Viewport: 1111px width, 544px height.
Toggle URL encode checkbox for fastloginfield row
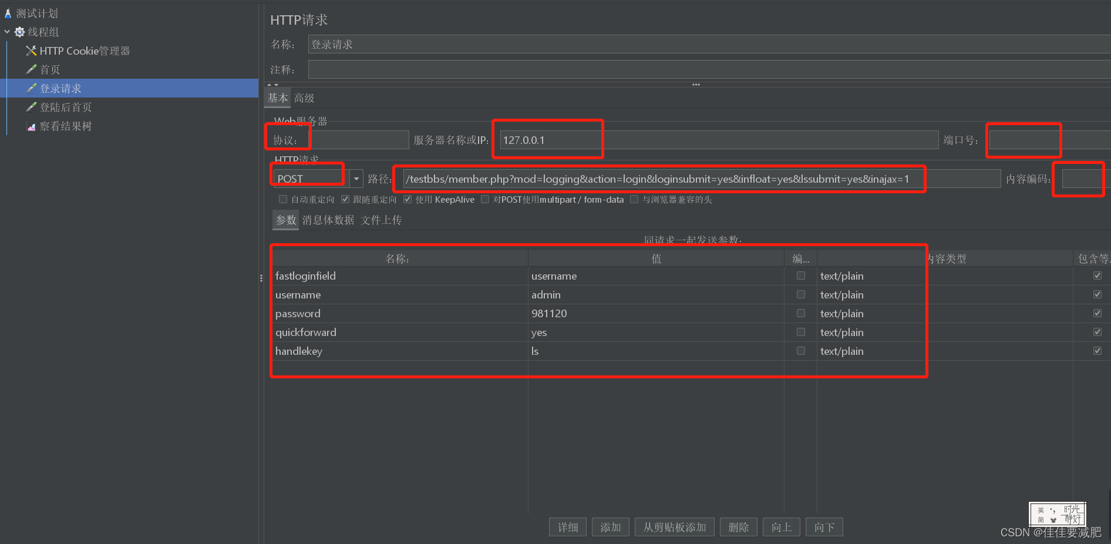(x=801, y=276)
